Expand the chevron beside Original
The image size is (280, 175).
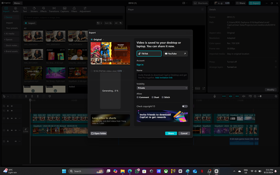103,40
